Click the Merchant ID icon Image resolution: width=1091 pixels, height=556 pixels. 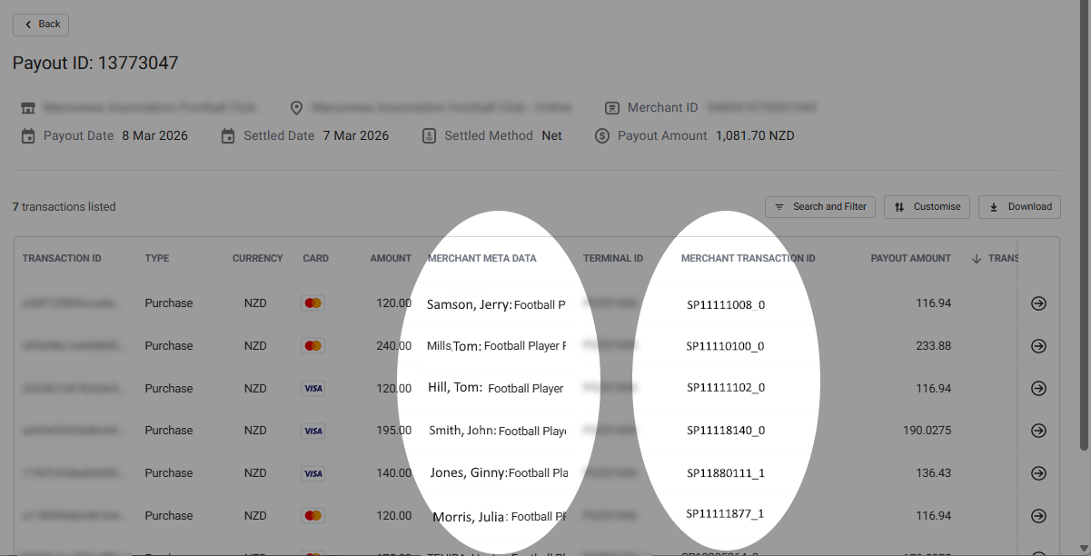(612, 108)
